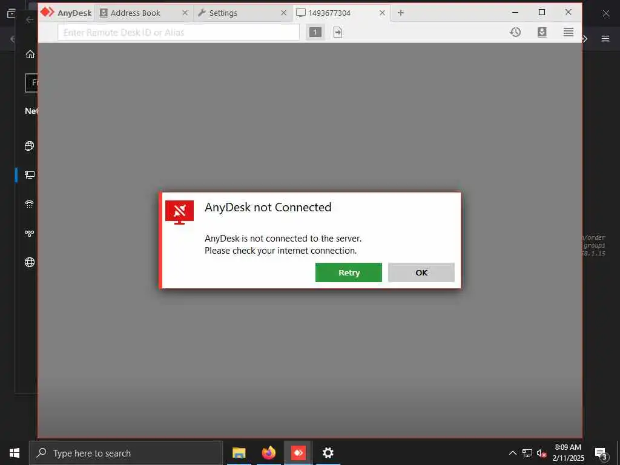Image resolution: width=620 pixels, height=465 pixels.
Task: Click the Home icon in background sidebar
Action: click(30, 54)
